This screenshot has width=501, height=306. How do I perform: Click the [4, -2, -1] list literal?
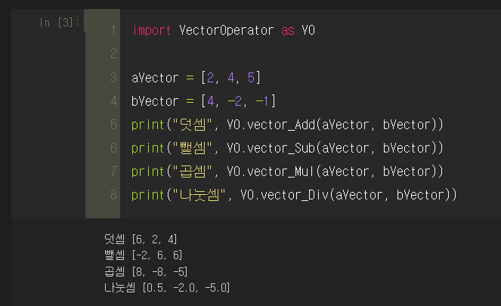238,101
